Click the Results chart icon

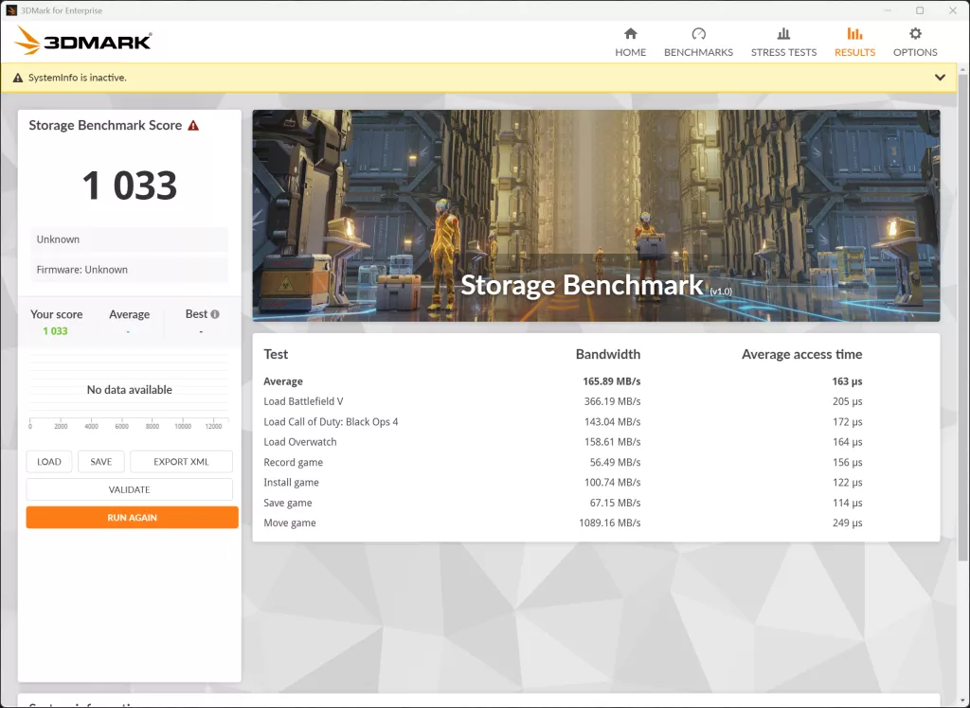[854, 34]
